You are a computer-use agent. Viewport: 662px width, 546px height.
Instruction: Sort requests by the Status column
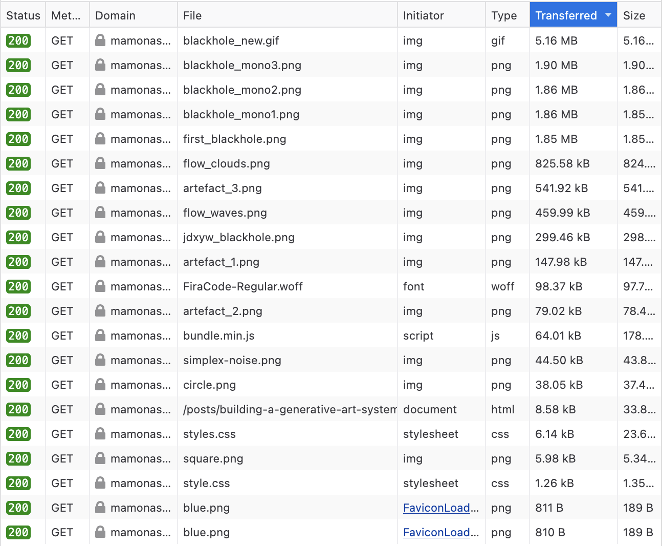point(23,15)
